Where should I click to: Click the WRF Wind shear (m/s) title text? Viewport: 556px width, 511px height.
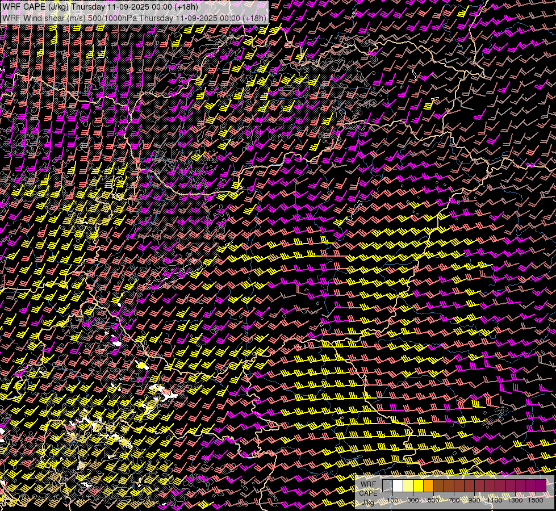[43, 18]
